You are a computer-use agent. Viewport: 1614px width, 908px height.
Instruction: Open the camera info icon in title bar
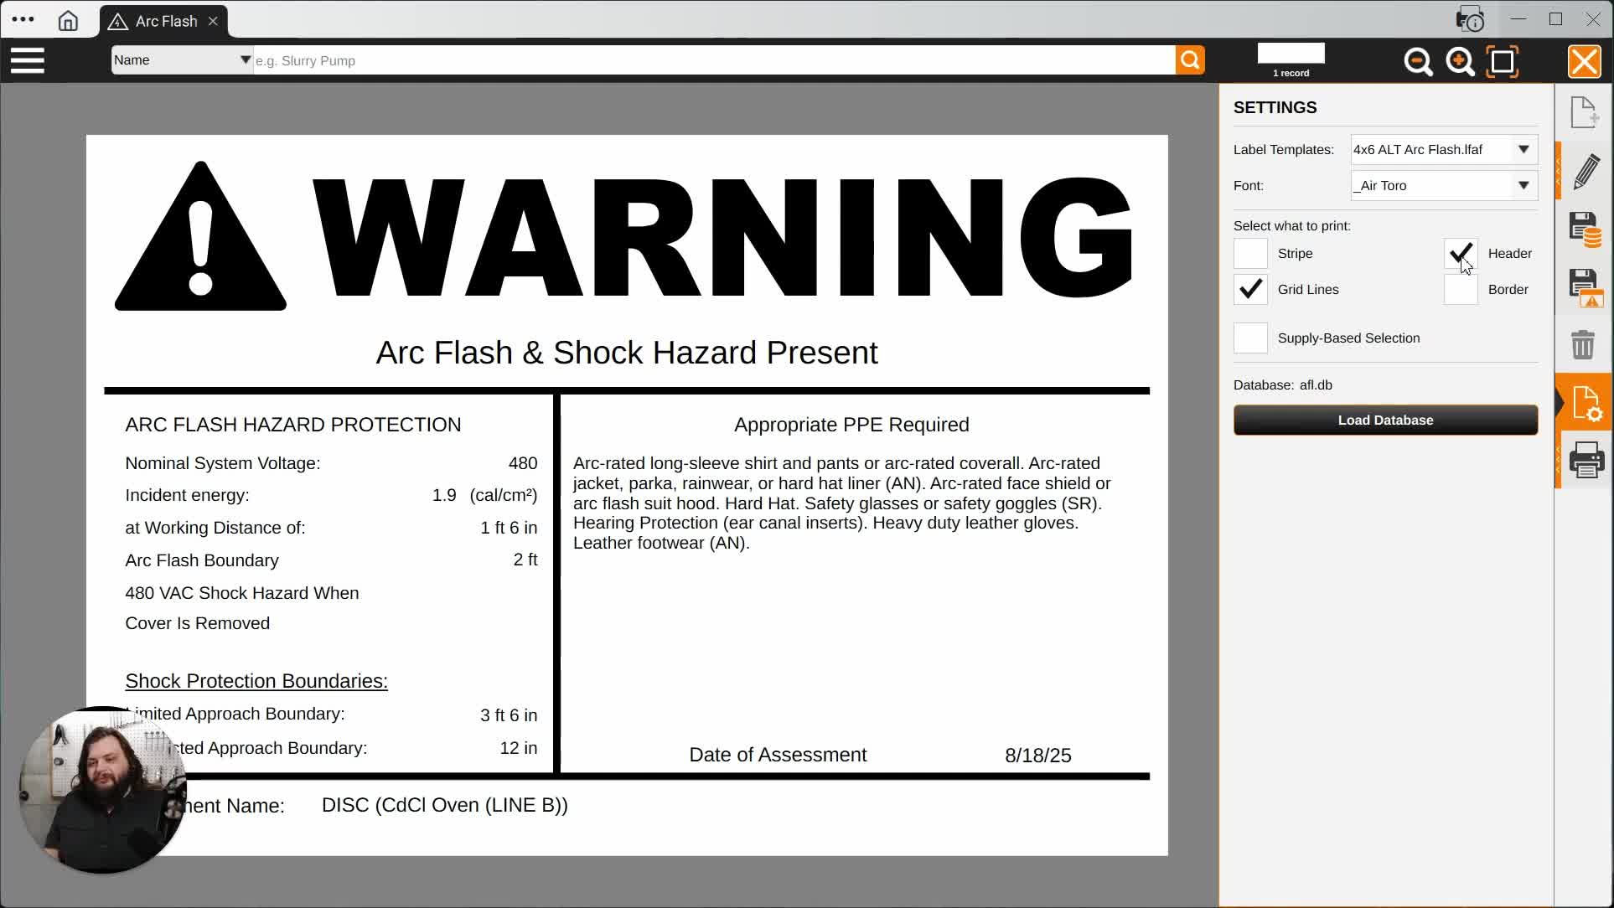point(1470,19)
